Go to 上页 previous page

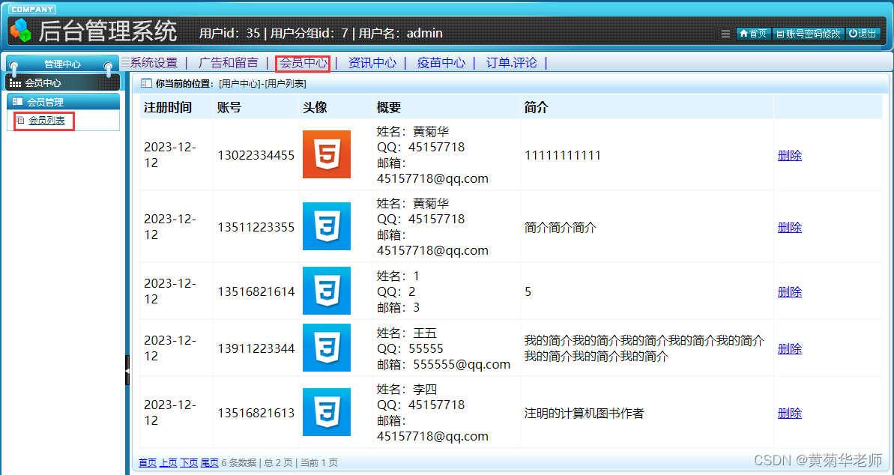[x=168, y=462]
